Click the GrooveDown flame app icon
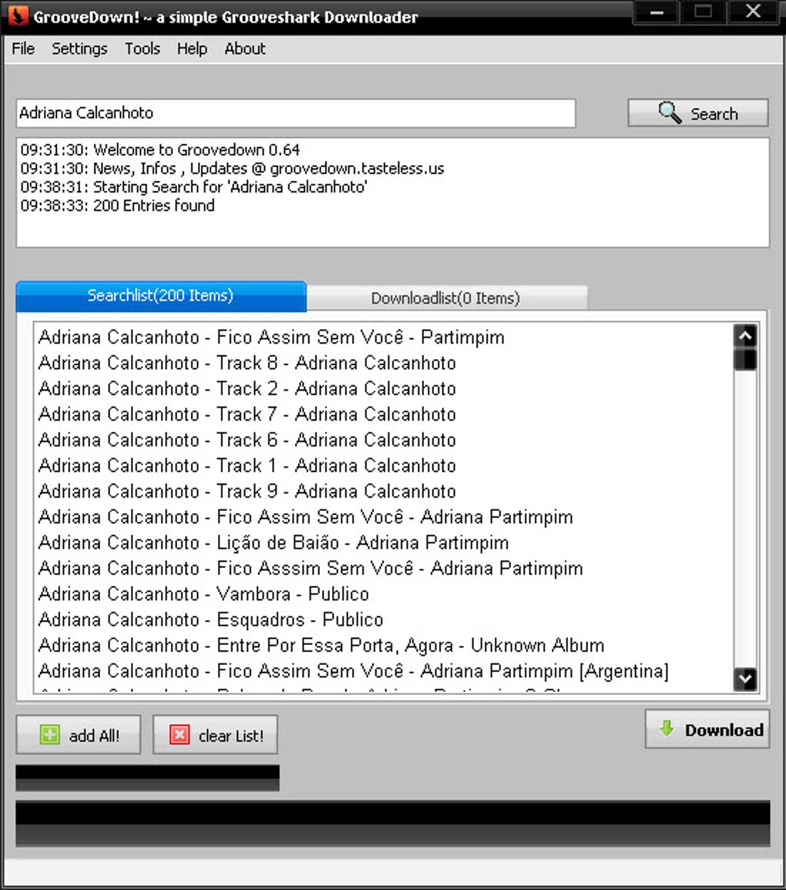The width and height of the screenshot is (786, 890). click(18, 15)
